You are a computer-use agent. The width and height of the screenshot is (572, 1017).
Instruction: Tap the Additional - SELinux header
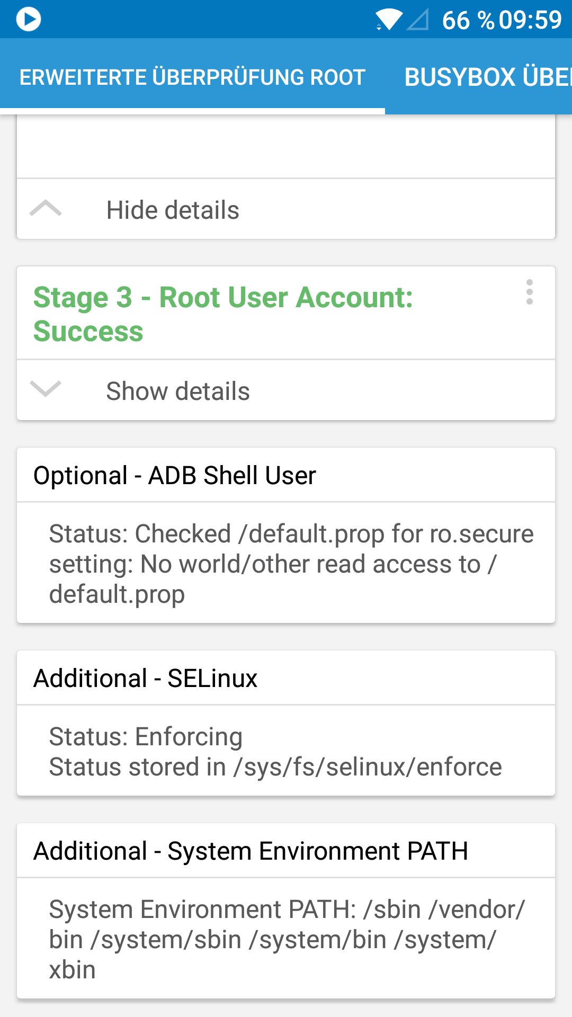[x=146, y=679]
